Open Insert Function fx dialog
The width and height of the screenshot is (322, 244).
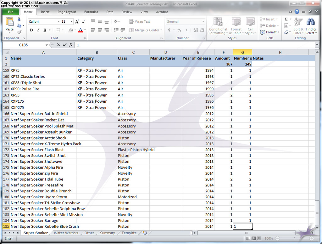click(x=71, y=45)
